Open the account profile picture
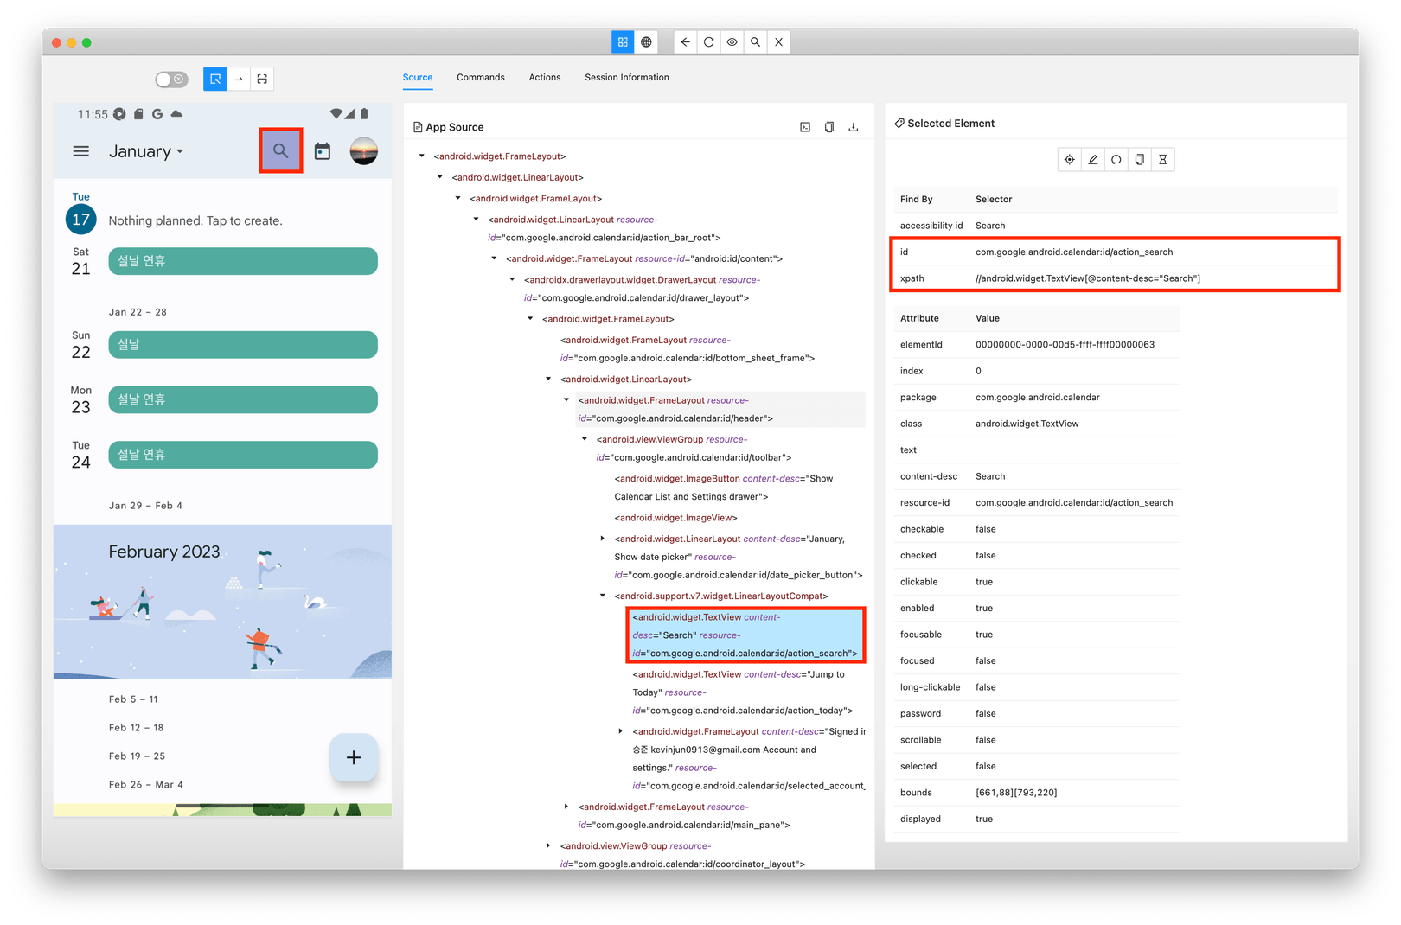This screenshot has width=1401, height=925. [x=364, y=151]
